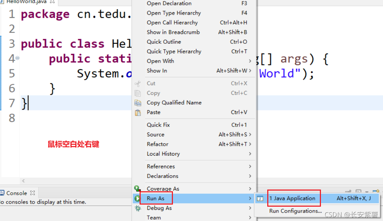Click the Console monitor icon

tap(2, 193)
